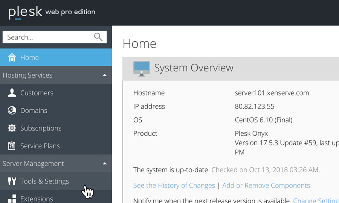This screenshot has height=203, width=339.
Task: Click the Plesk logo
Action: (x=26, y=12)
